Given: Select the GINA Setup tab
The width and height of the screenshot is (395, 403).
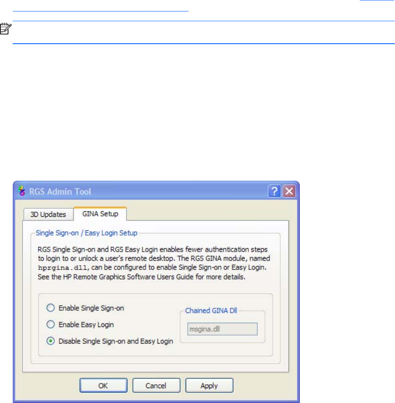Looking at the screenshot, I should [x=100, y=214].
